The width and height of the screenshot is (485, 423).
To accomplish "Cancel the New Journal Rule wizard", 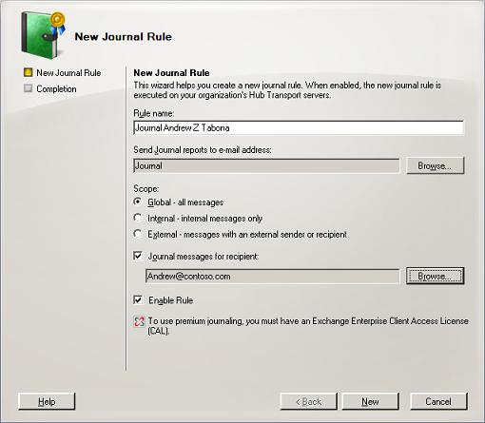I will click(x=438, y=401).
